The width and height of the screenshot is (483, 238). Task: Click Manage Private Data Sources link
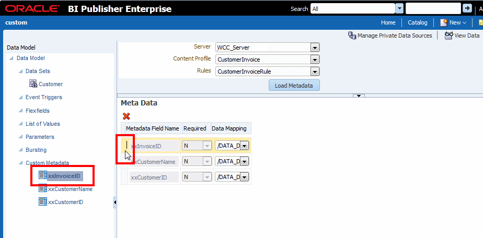click(395, 35)
